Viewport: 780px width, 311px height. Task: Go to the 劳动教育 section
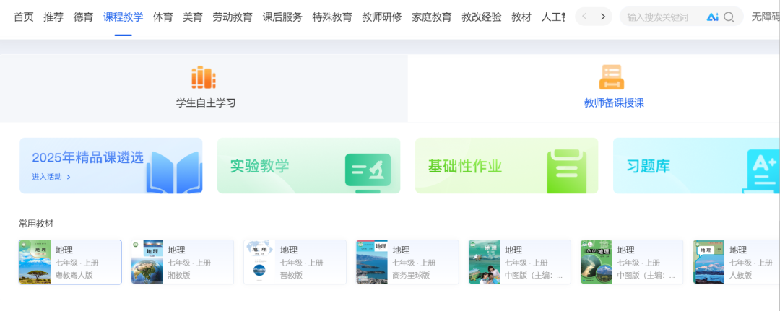(233, 17)
